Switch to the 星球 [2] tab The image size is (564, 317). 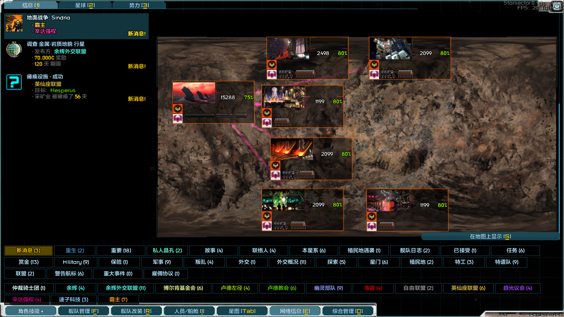pyautogui.click(x=86, y=6)
